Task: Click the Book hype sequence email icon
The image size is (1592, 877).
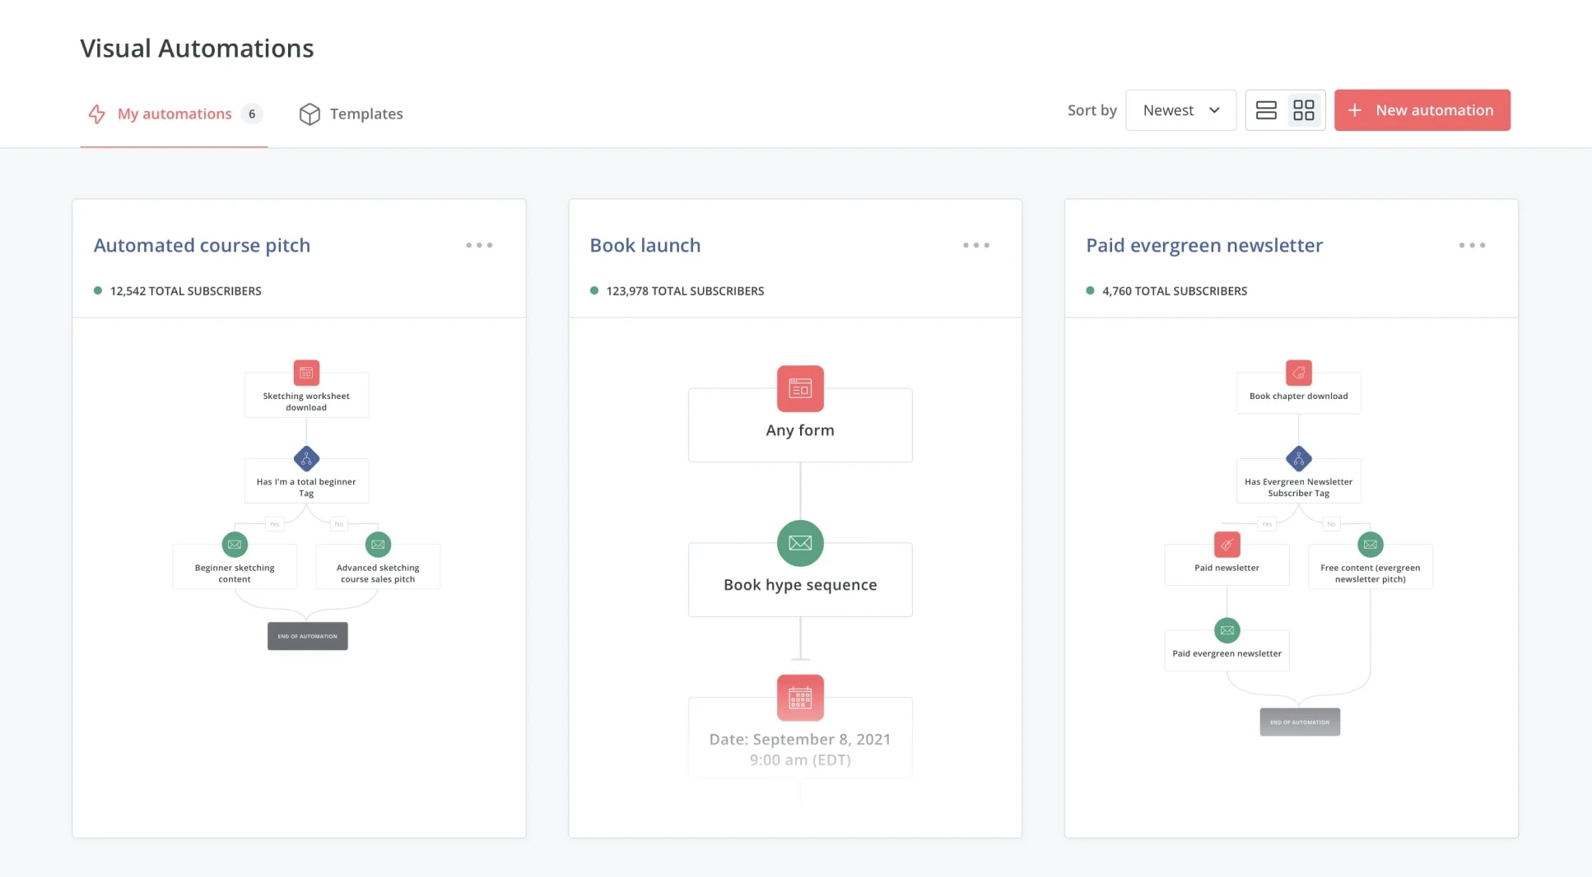Action: [x=800, y=543]
